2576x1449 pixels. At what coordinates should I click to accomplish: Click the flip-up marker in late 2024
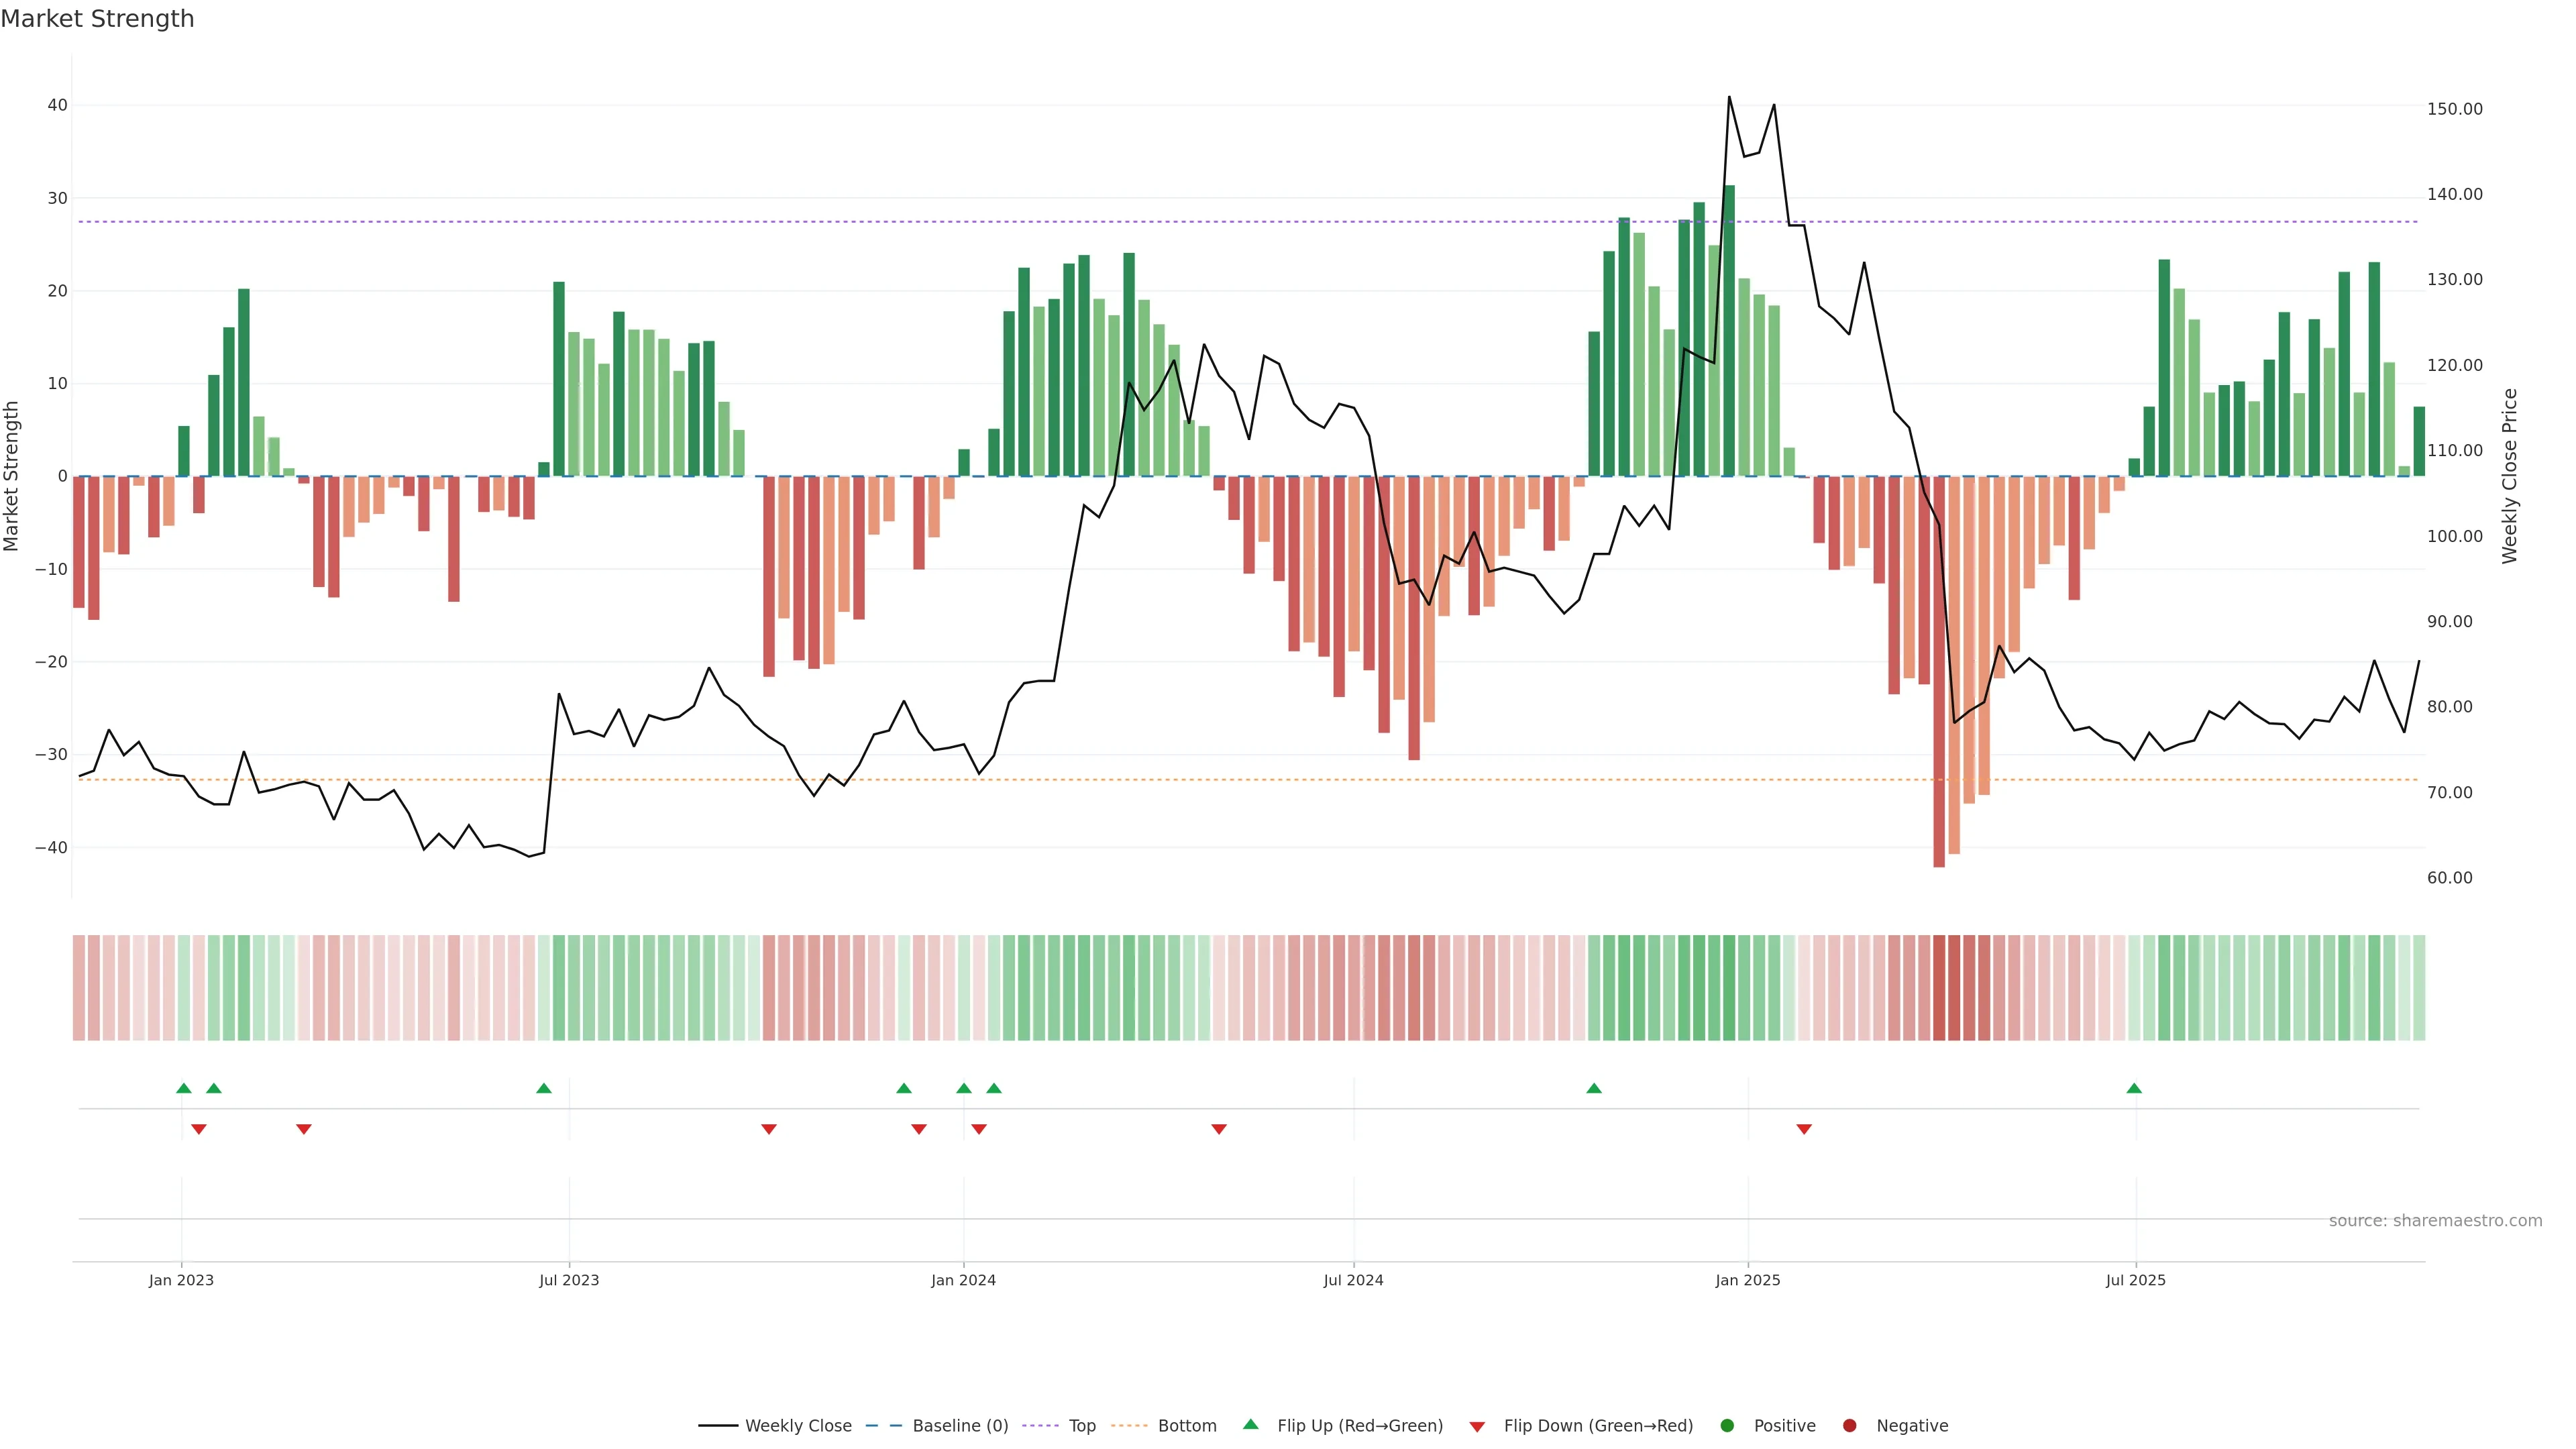coord(1594,1088)
